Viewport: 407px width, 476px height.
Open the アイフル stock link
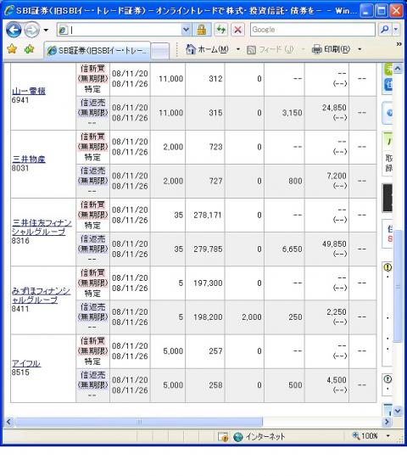click(26, 363)
